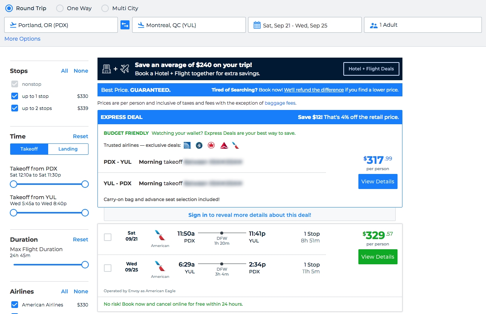
Task: Open the Sat, Sep 21 - Wed, Sep 25 date picker
Action: [304, 25]
